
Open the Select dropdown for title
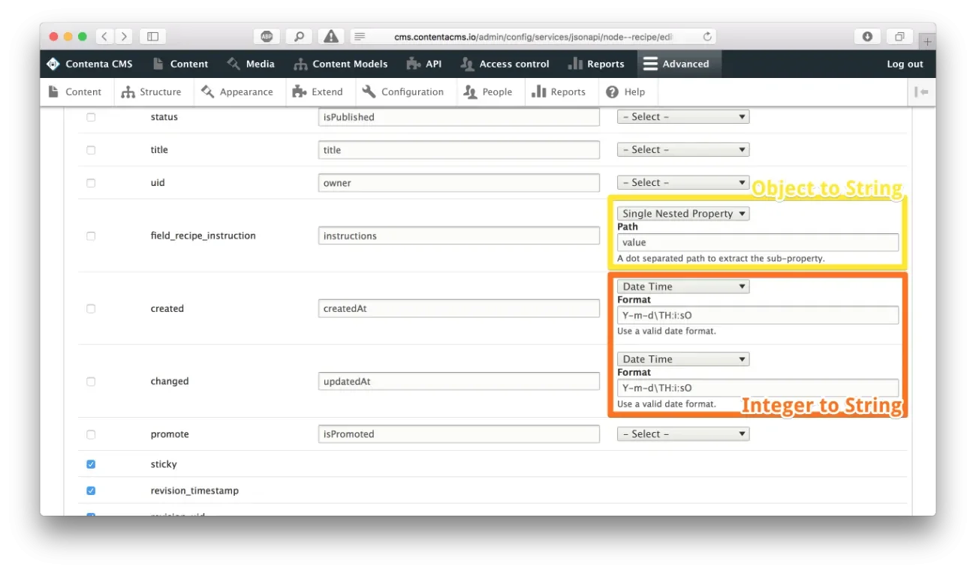pos(683,150)
